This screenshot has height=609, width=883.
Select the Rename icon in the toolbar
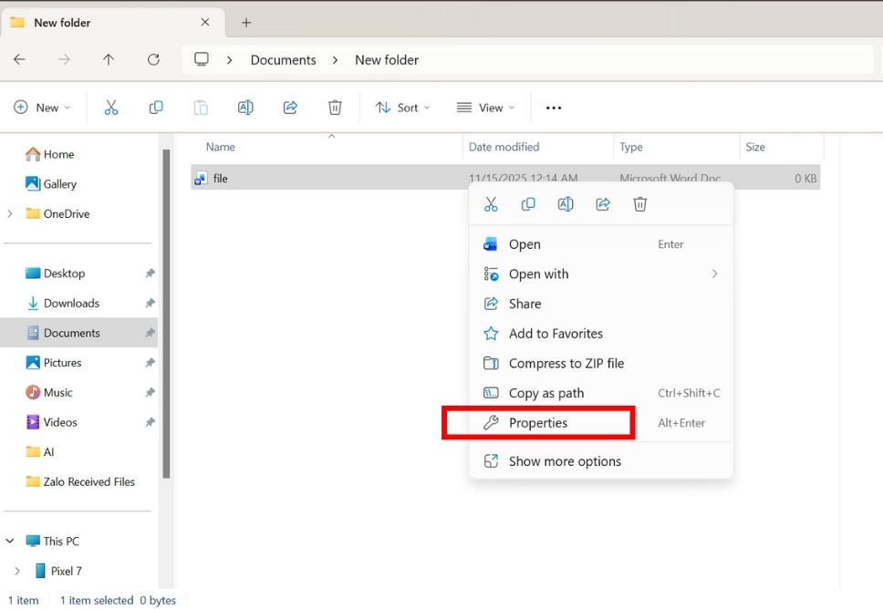tap(244, 107)
